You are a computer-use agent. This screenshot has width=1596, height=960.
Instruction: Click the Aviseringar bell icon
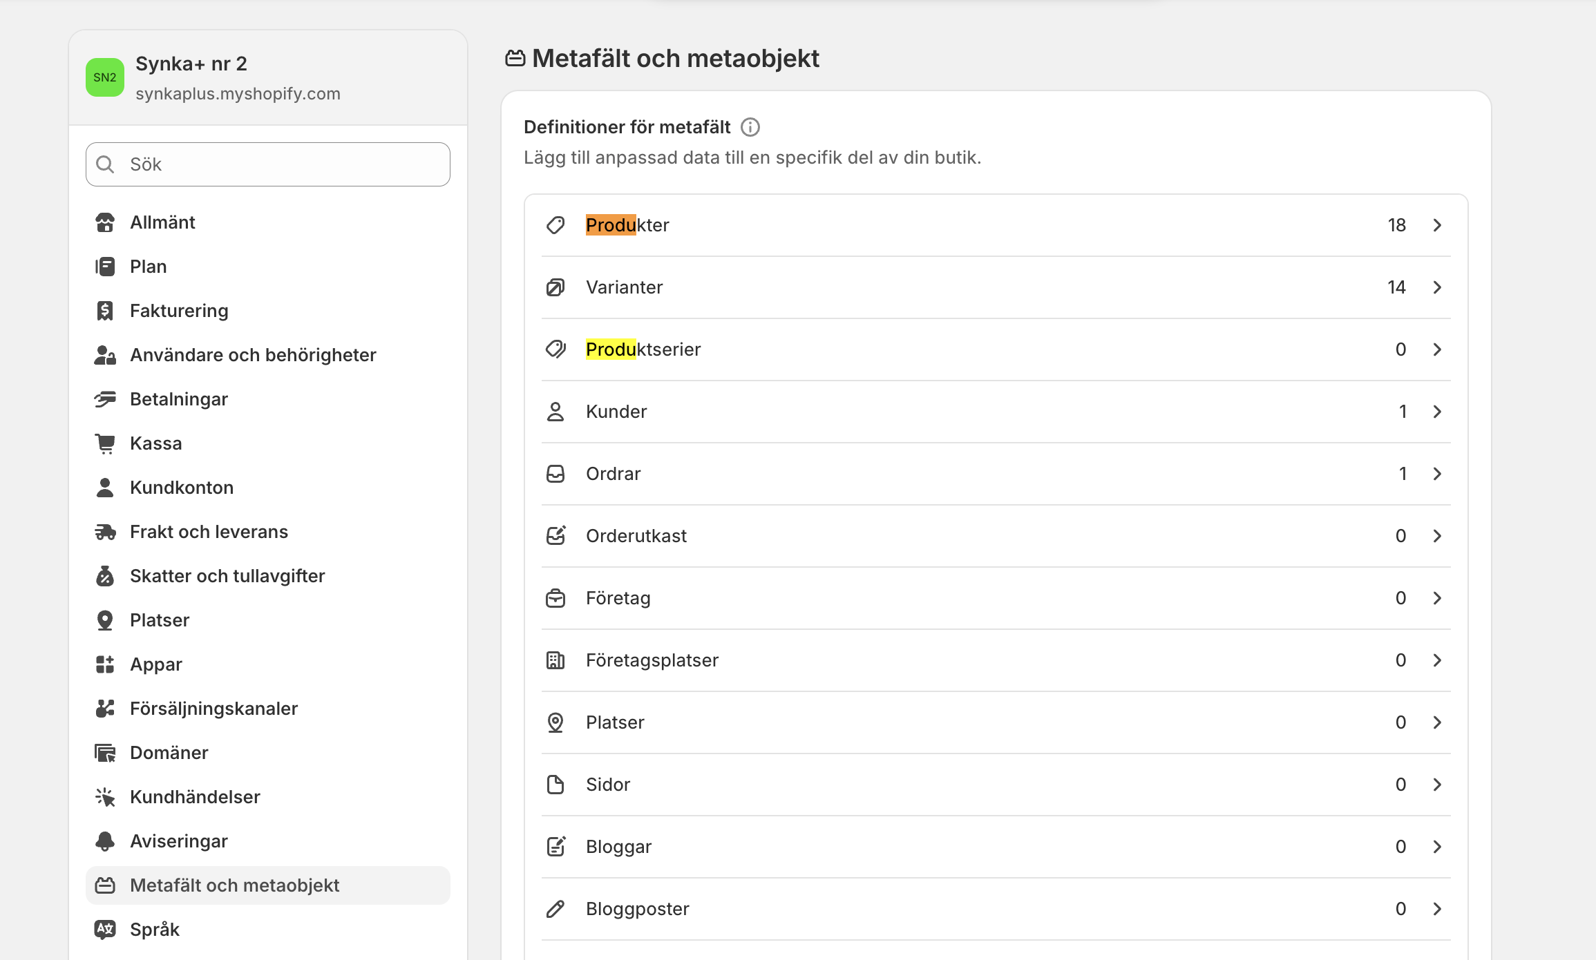pyautogui.click(x=105, y=841)
